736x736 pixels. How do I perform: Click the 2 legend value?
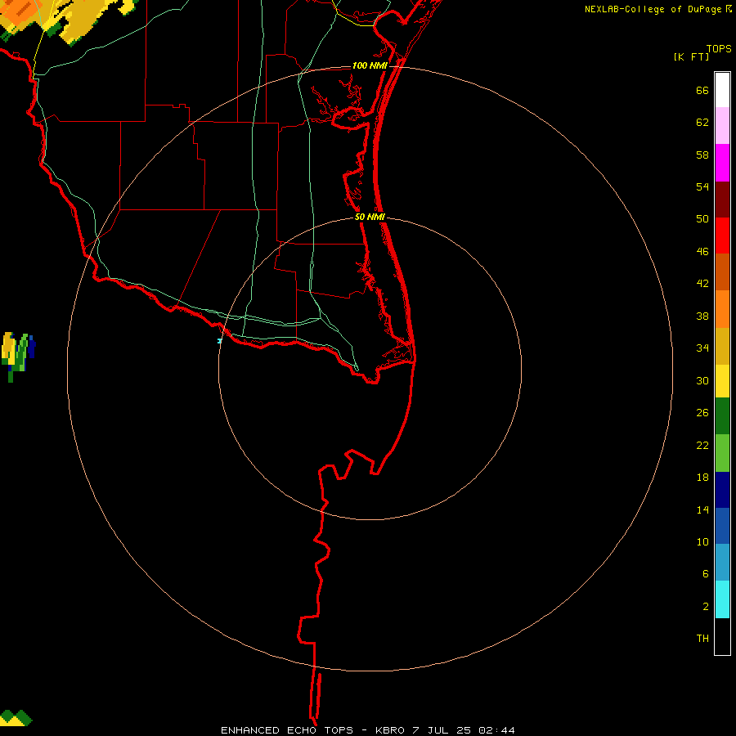tap(706, 607)
